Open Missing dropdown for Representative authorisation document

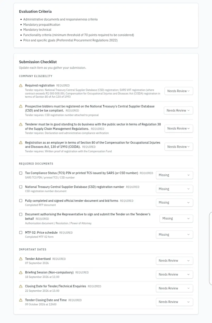click(x=176, y=218)
